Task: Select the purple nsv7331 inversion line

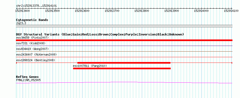Action: point(124,46)
